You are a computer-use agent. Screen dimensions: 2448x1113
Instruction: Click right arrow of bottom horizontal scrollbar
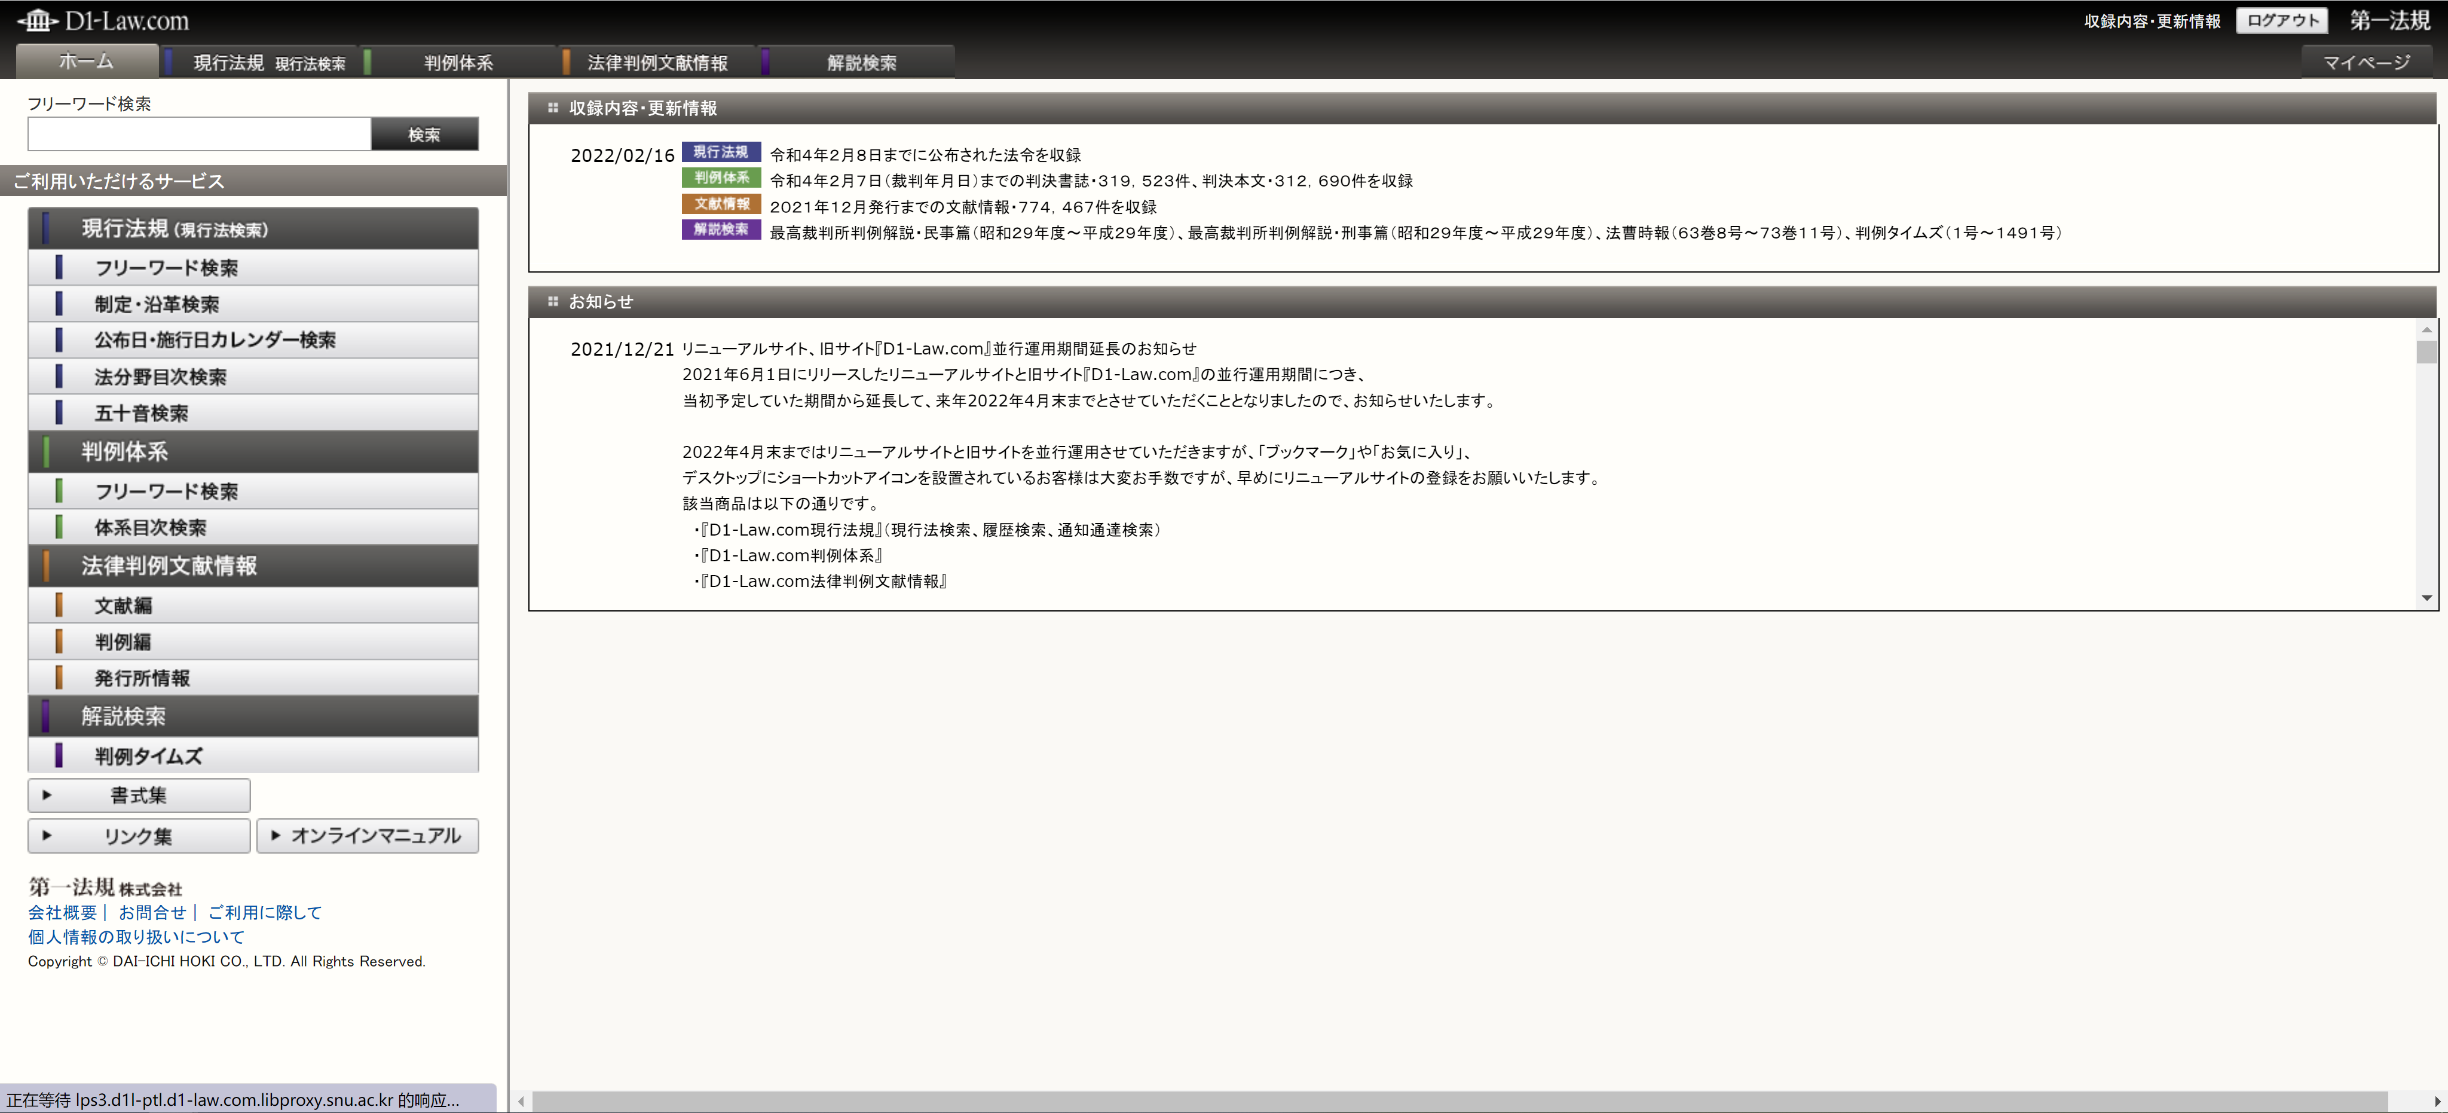tap(2437, 1102)
